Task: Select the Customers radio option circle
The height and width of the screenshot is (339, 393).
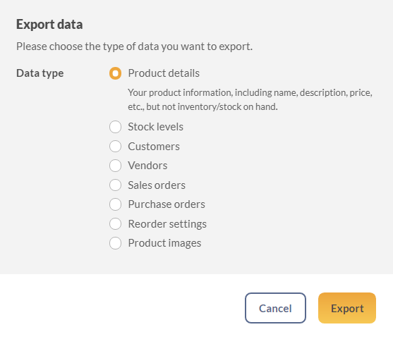Action: point(115,146)
